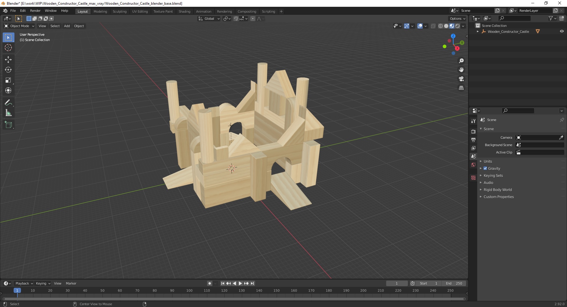
Task: Hide Wooden_Constructor_Castle with eye icon
Action: pyautogui.click(x=562, y=31)
